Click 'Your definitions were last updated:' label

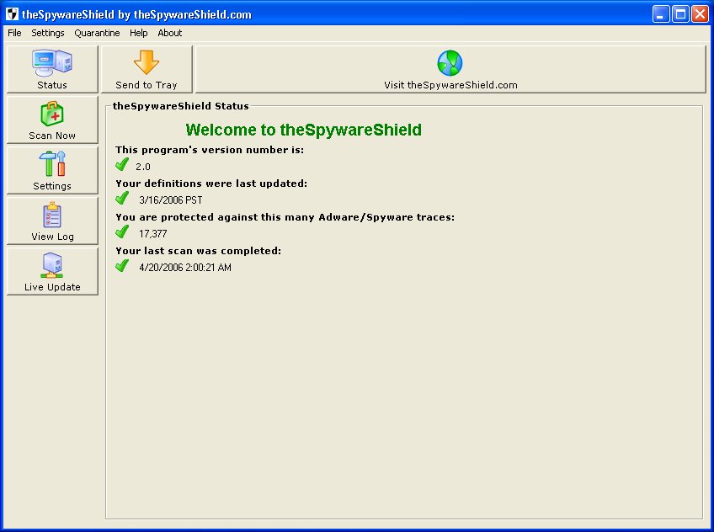click(x=211, y=184)
